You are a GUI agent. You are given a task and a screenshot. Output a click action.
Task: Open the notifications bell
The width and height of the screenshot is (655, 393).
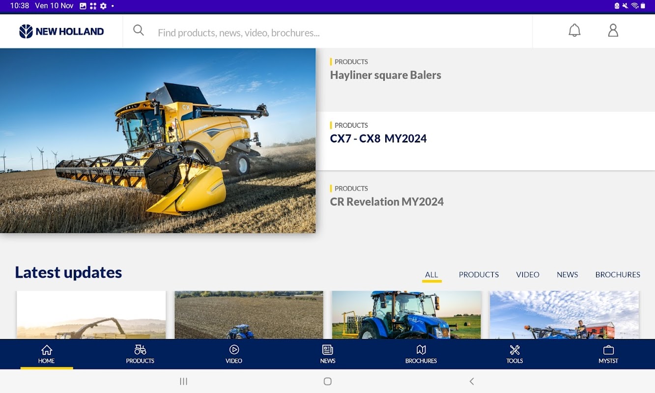574,30
